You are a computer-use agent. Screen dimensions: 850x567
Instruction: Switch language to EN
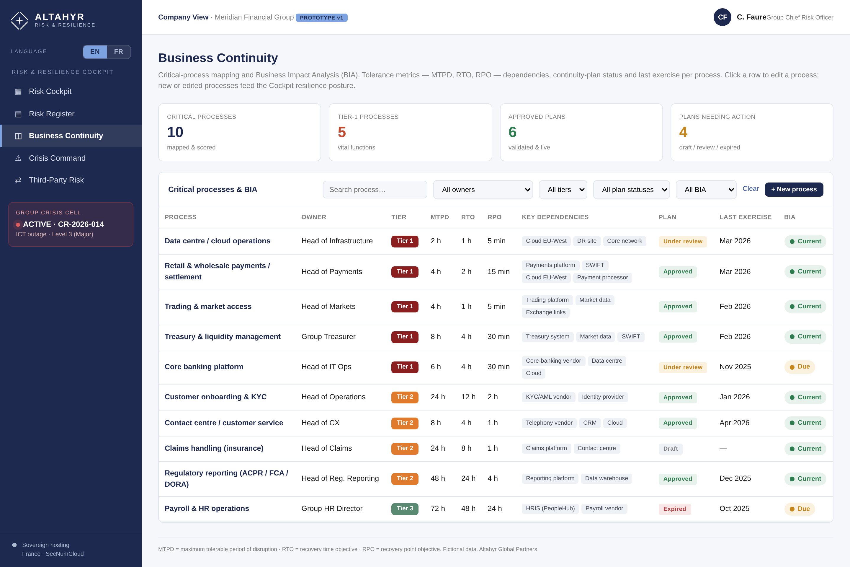[x=95, y=52]
